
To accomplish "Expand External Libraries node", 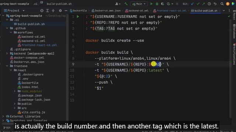I will [x=3, y=116].
